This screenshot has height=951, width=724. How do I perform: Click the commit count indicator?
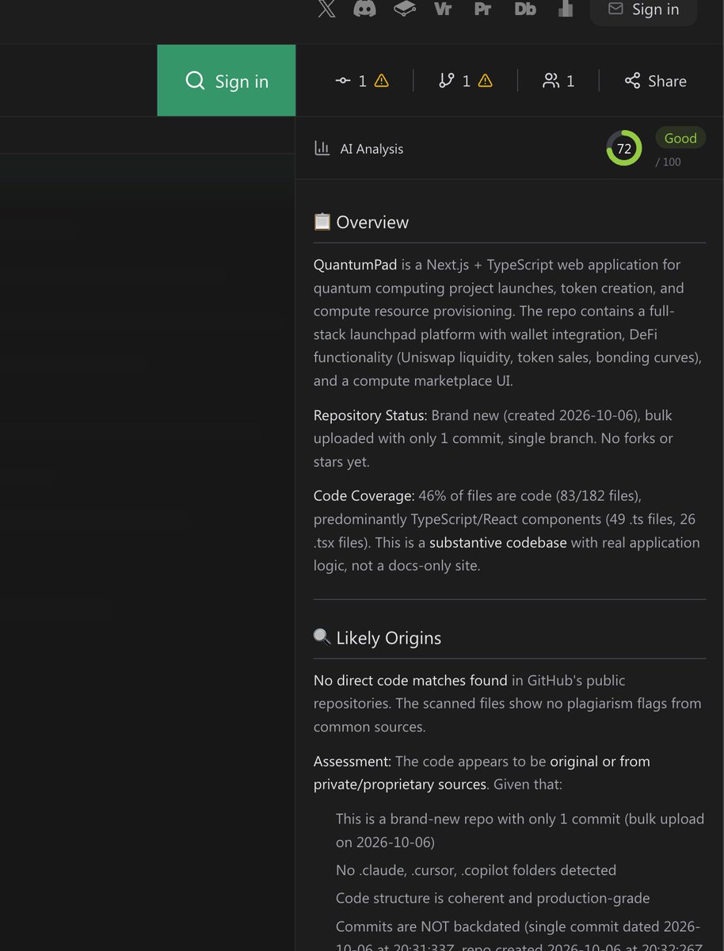pyautogui.click(x=352, y=81)
